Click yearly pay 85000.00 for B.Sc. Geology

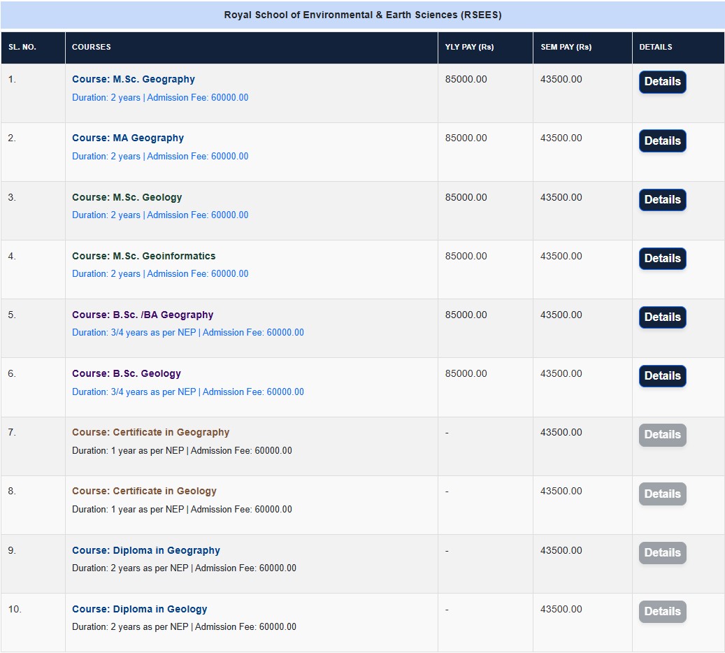pos(466,373)
